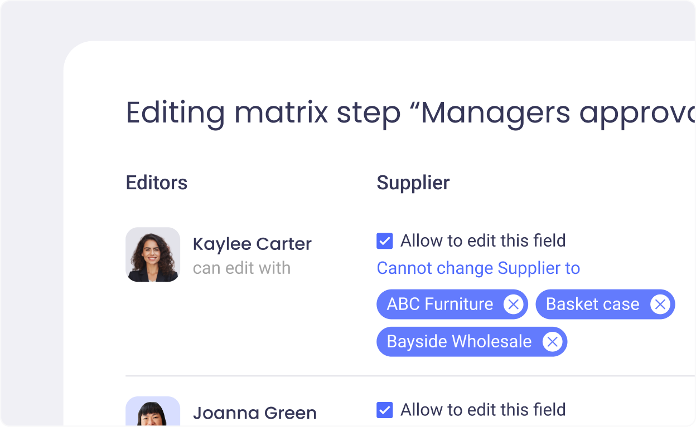Uncheck Kaylee Carter's allow edit checkbox
Viewport: 696px width, 427px height.
coord(385,241)
